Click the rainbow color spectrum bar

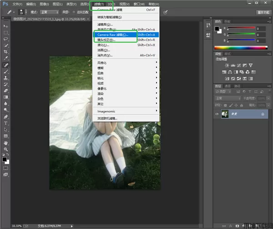tap(240, 47)
